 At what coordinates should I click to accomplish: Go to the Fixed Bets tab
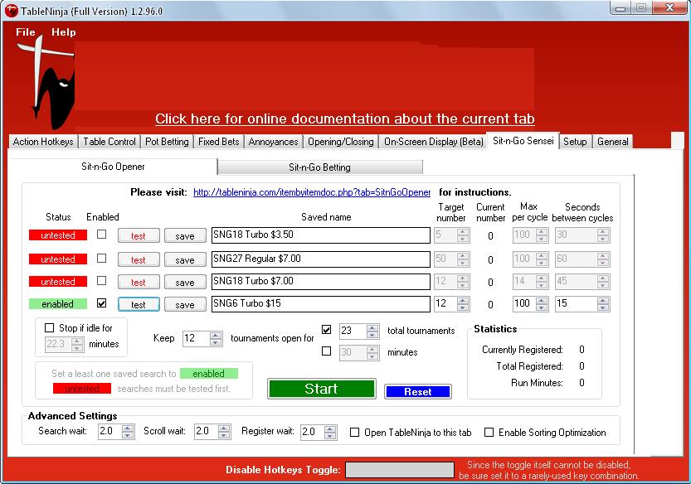coord(219,142)
